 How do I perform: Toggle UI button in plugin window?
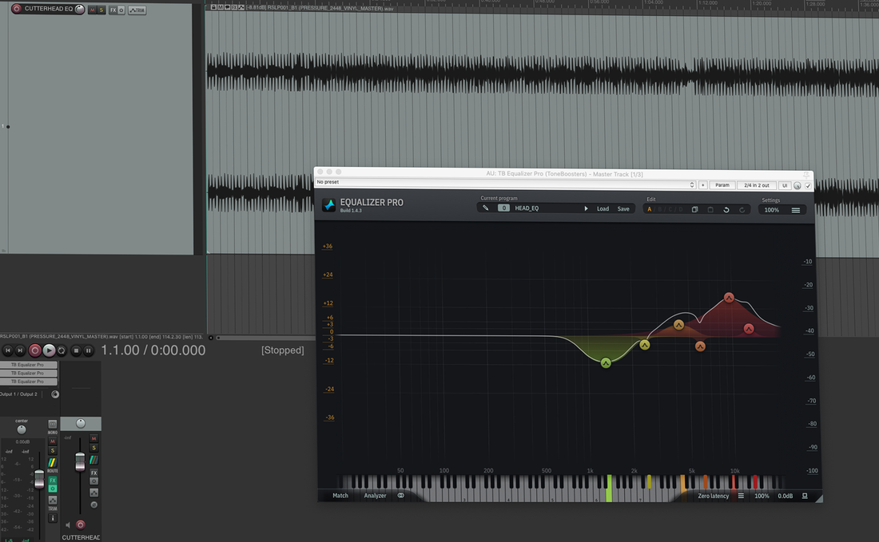pos(784,185)
